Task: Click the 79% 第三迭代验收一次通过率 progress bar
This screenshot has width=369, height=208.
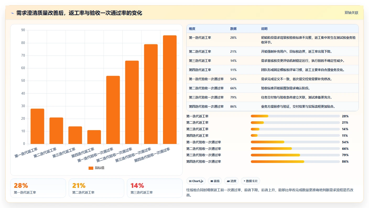Action: coord(295,155)
